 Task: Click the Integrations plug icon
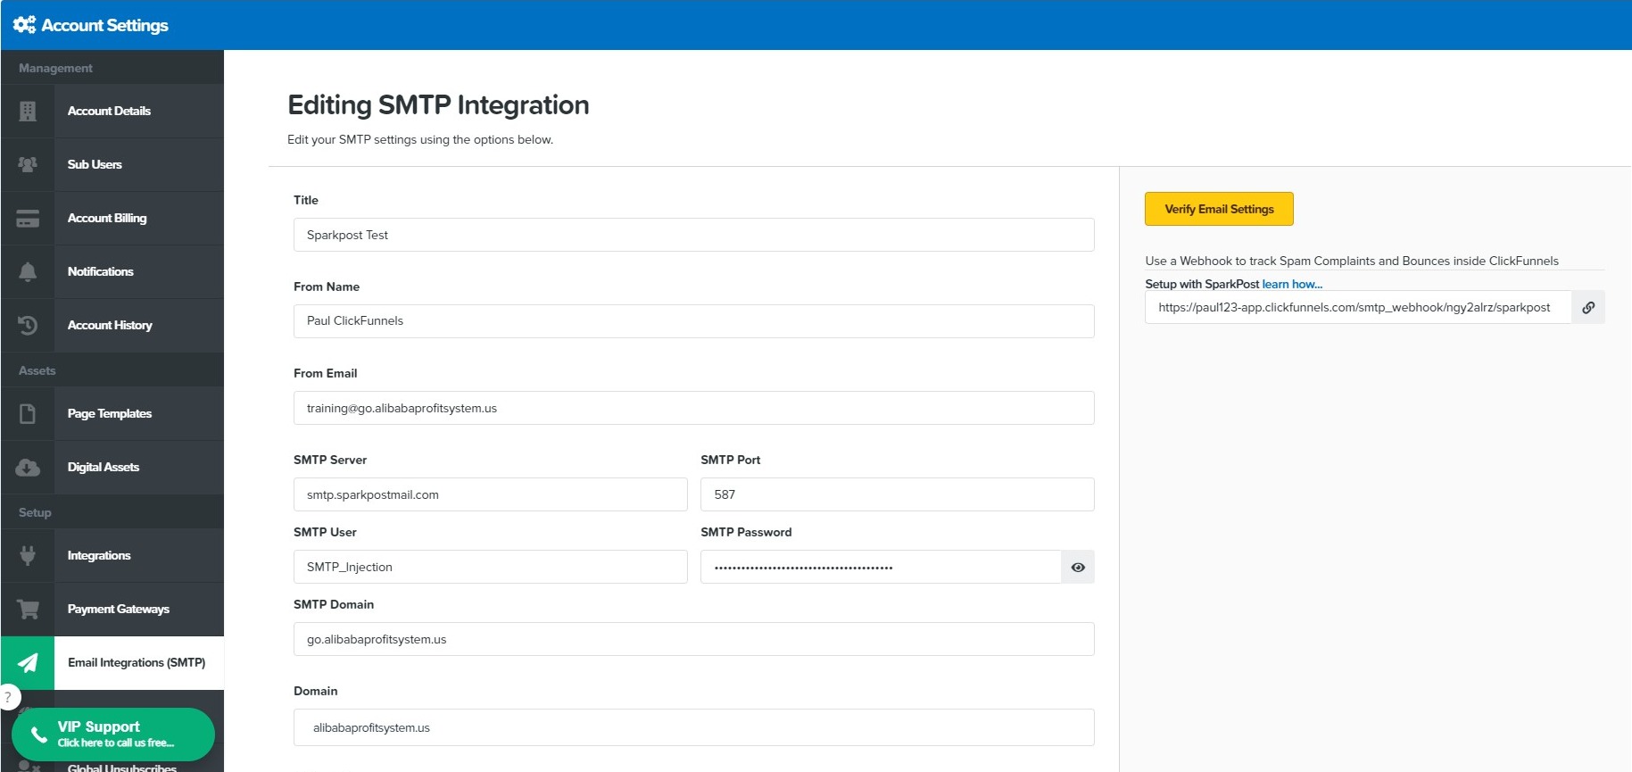28,555
